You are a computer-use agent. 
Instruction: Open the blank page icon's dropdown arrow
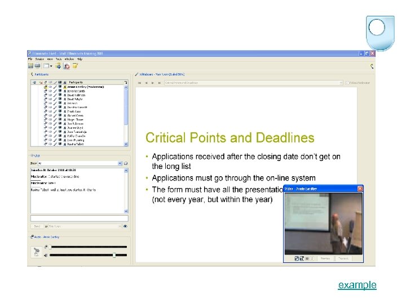[x=51, y=66]
